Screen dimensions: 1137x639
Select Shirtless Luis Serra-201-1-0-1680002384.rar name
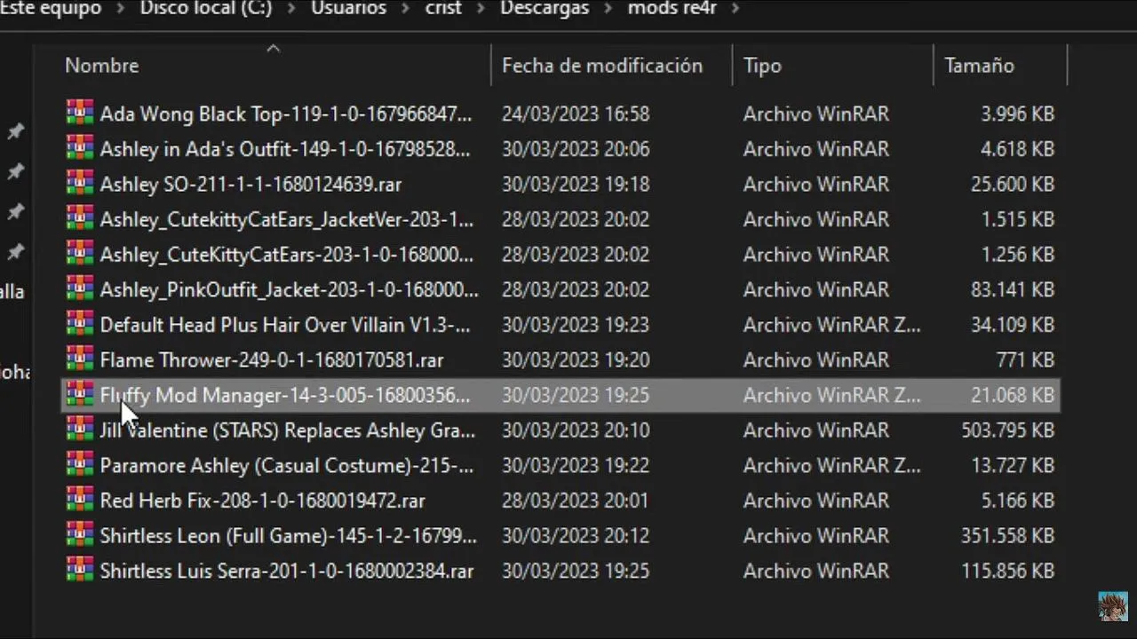tap(287, 571)
